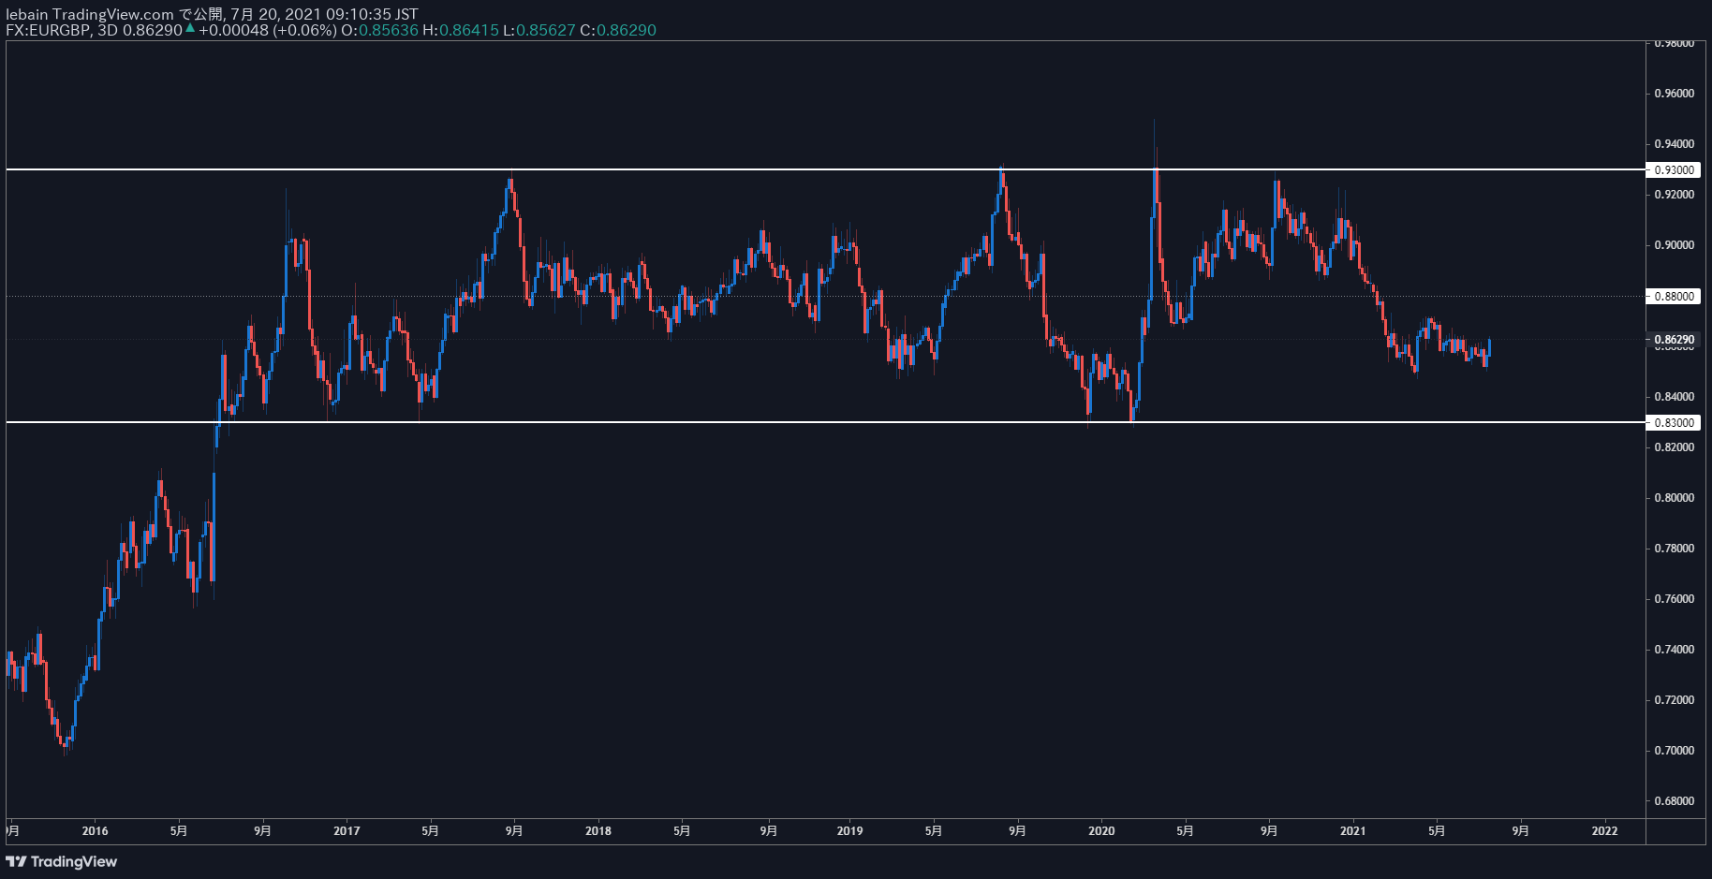This screenshot has width=1712, height=879.
Task: Click the high value H:0.86415
Action: coord(461,30)
